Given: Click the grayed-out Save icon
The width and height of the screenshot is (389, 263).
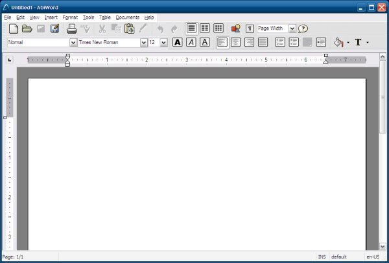Looking at the screenshot, I should [x=41, y=29].
